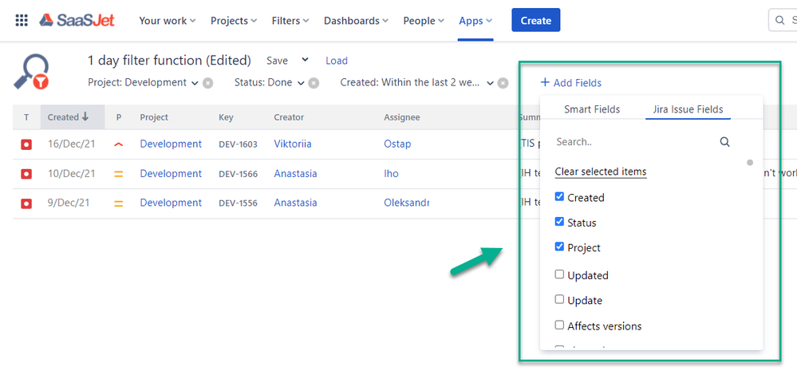Open creator Viktoriia link
This screenshot has width=797, height=371.
click(x=293, y=144)
